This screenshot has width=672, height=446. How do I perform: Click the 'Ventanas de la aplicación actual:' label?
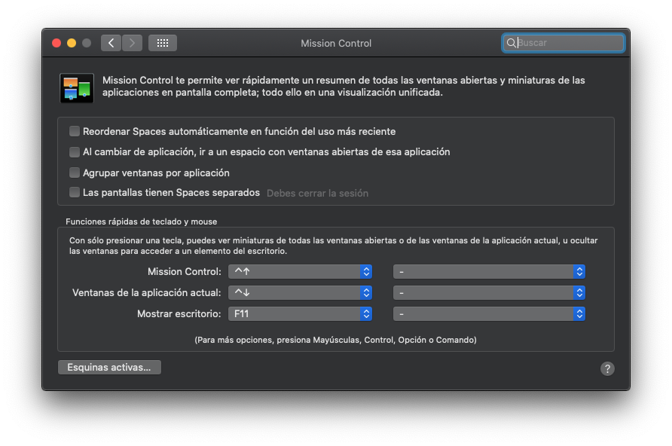point(147,292)
